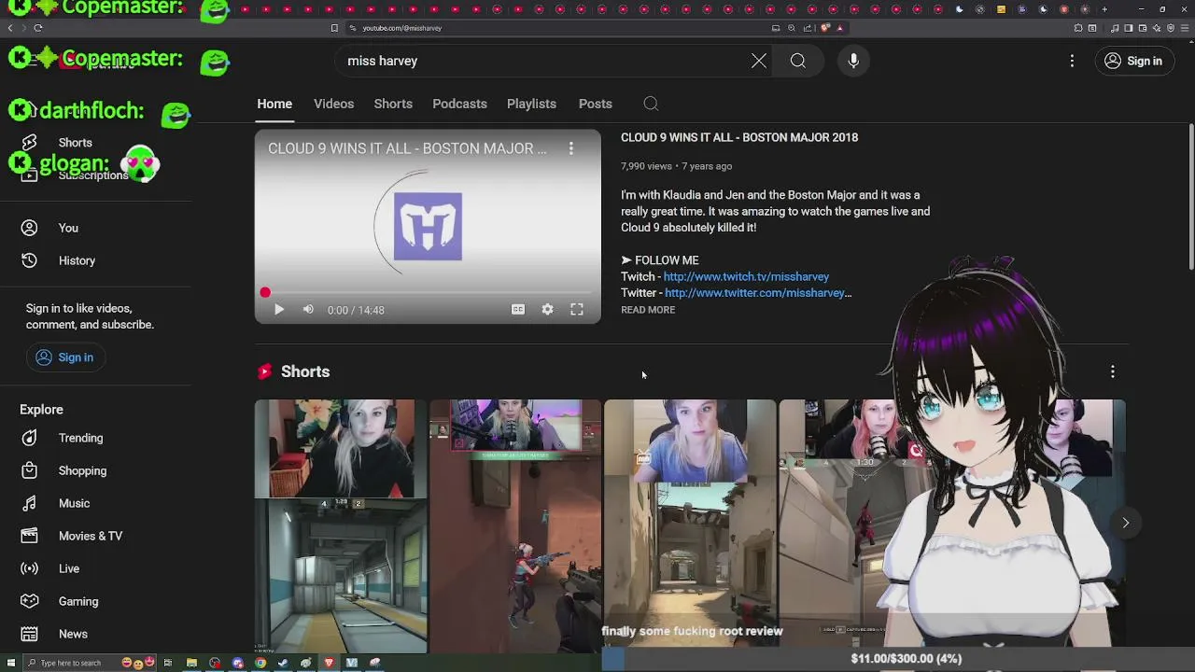This screenshot has width=1195, height=672.
Task: Click the search magnifier button beside query
Action: [798, 61]
